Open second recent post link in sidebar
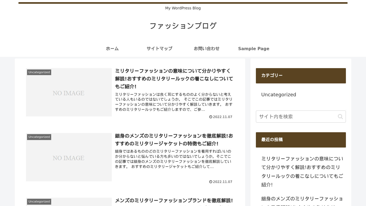 (302, 199)
